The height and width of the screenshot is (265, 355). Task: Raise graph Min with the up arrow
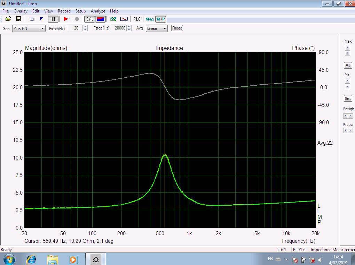(347, 81)
